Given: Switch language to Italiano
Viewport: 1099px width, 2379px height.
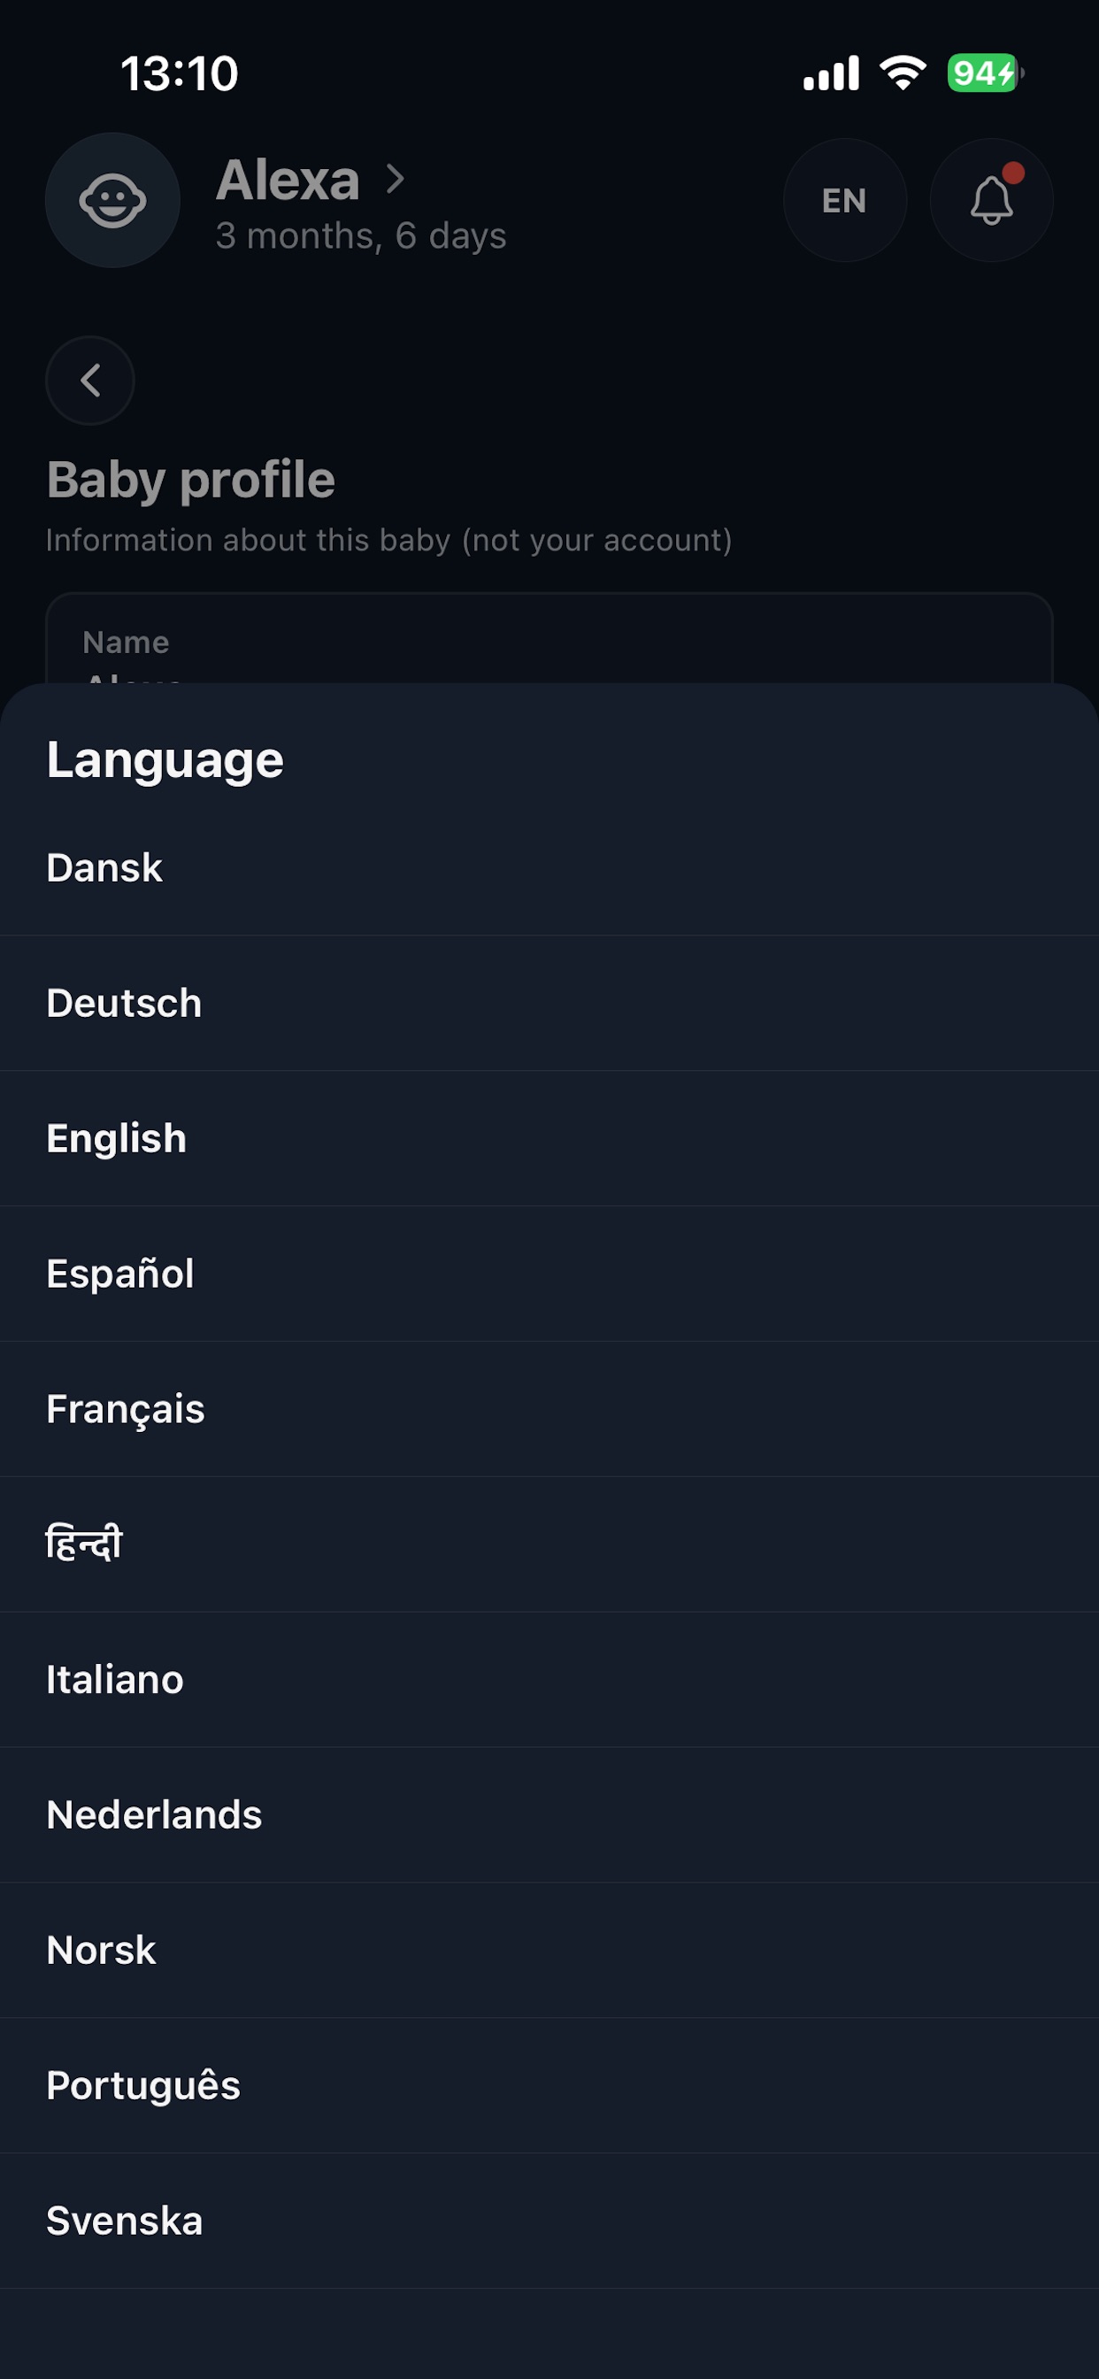Looking at the screenshot, I should point(549,1680).
